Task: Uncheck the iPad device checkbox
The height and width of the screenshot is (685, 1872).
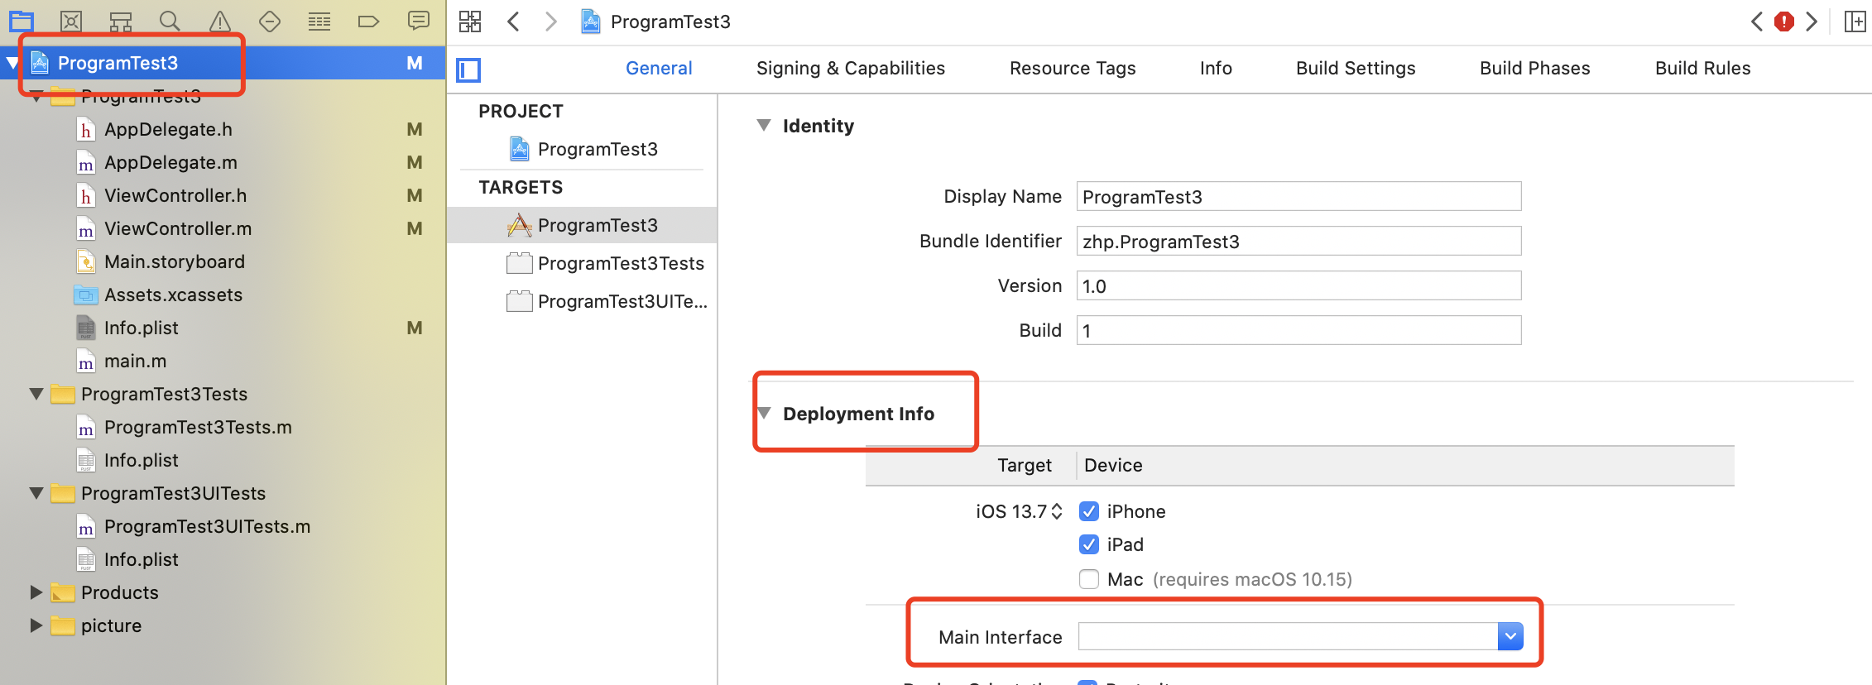Action: pyautogui.click(x=1089, y=544)
